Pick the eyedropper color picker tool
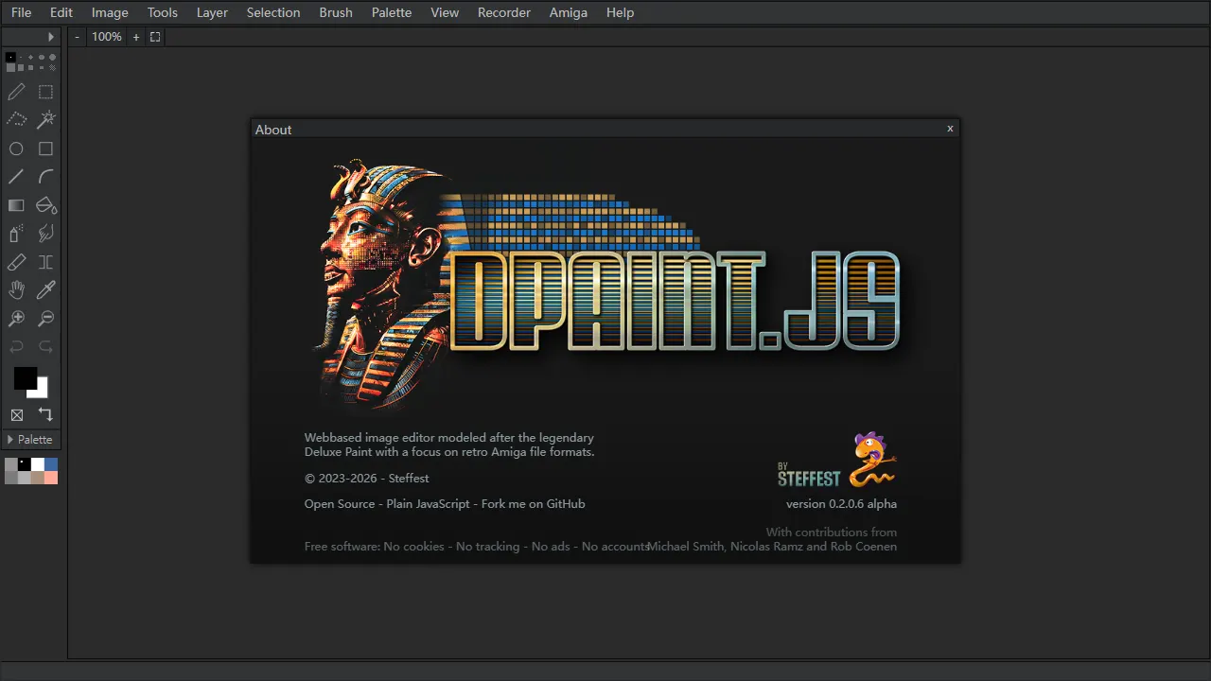The height and width of the screenshot is (681, 1211). coord(45,290)
